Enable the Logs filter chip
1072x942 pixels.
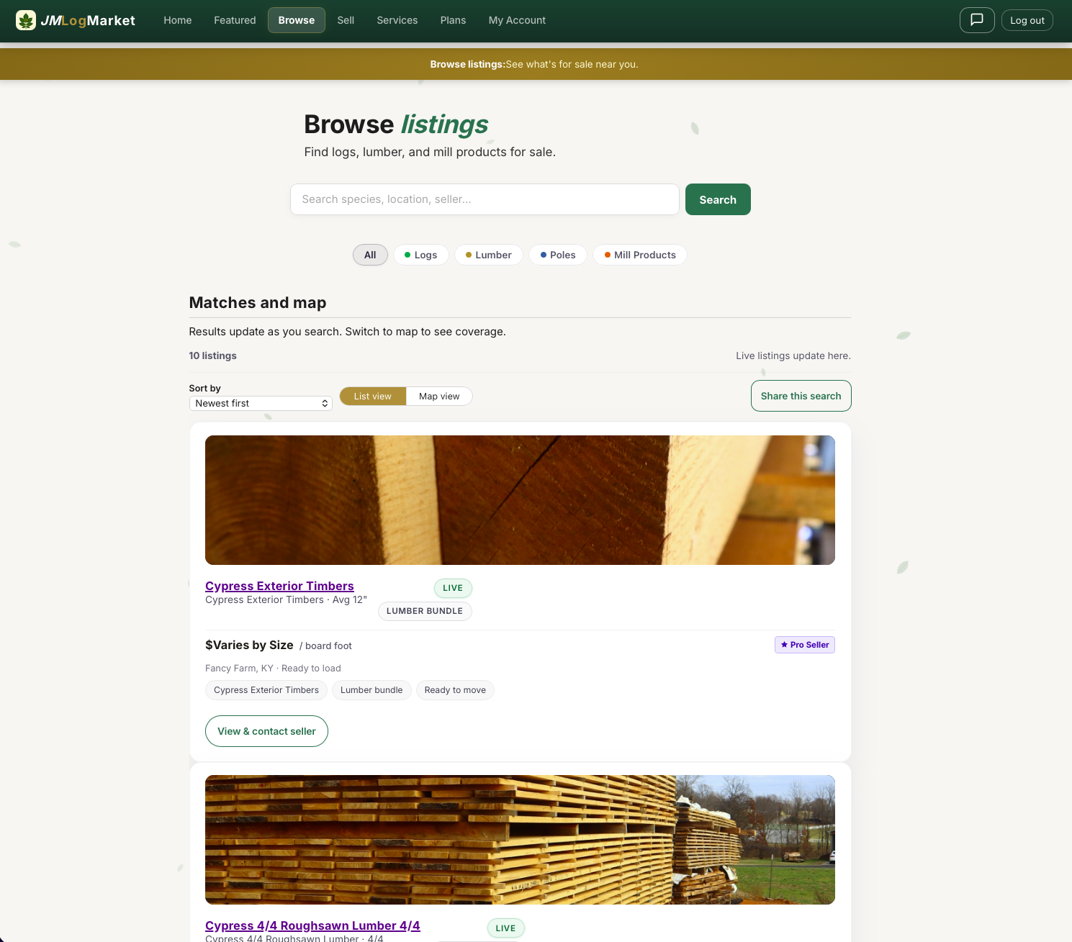coord(420,255)
